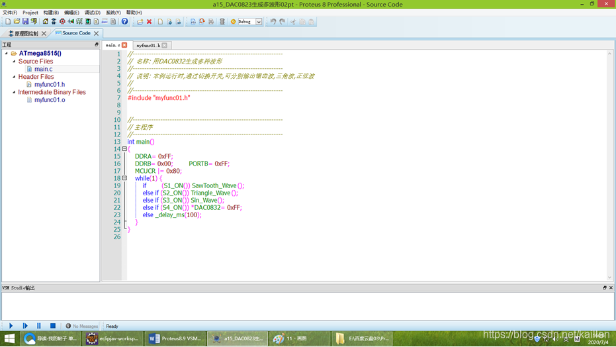Close the myfunc01.h editor tab
616x347 pixels.
[165, 45]
